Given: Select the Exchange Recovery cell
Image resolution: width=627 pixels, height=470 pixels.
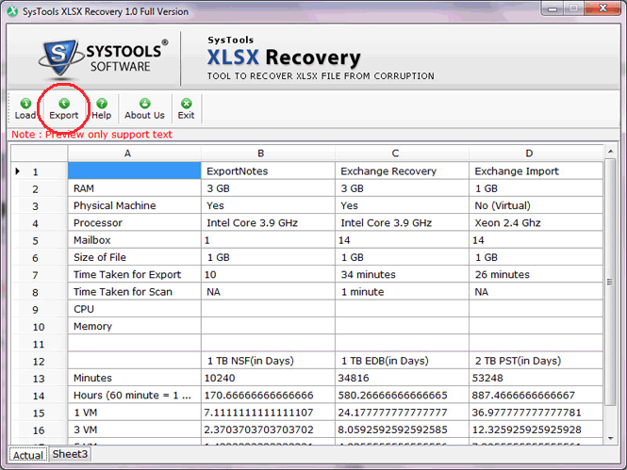Looking at the screenshot, I should pyautogui.click(x=403, y=170).
